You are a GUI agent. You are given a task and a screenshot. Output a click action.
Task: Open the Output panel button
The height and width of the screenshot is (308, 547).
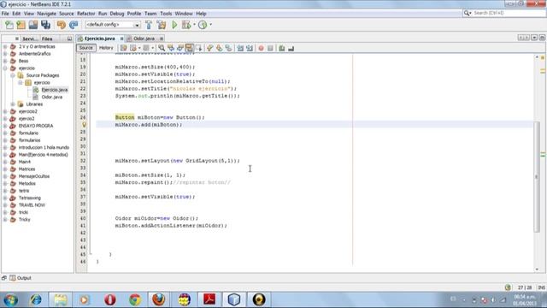click(21, 278)
